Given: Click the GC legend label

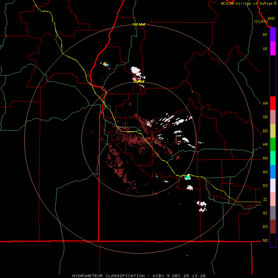Looking at the screenshot, I should (x=265, y=213).
